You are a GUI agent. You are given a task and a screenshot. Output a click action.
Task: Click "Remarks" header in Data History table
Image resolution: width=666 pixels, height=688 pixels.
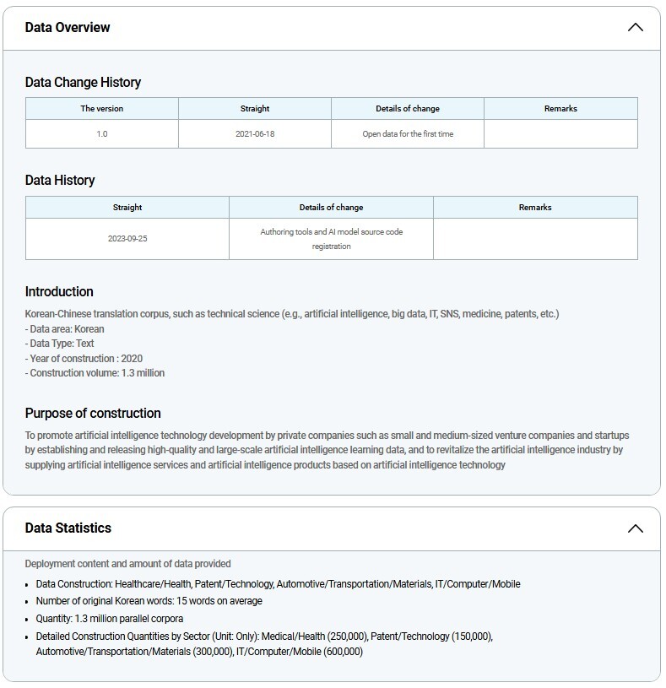535,208
